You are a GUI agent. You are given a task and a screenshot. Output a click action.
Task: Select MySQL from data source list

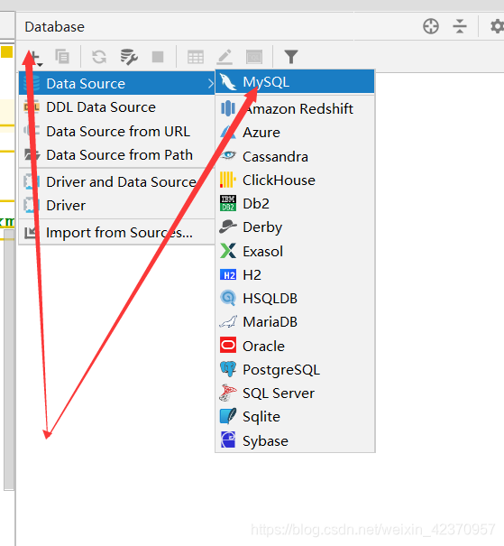coord(295,82)
